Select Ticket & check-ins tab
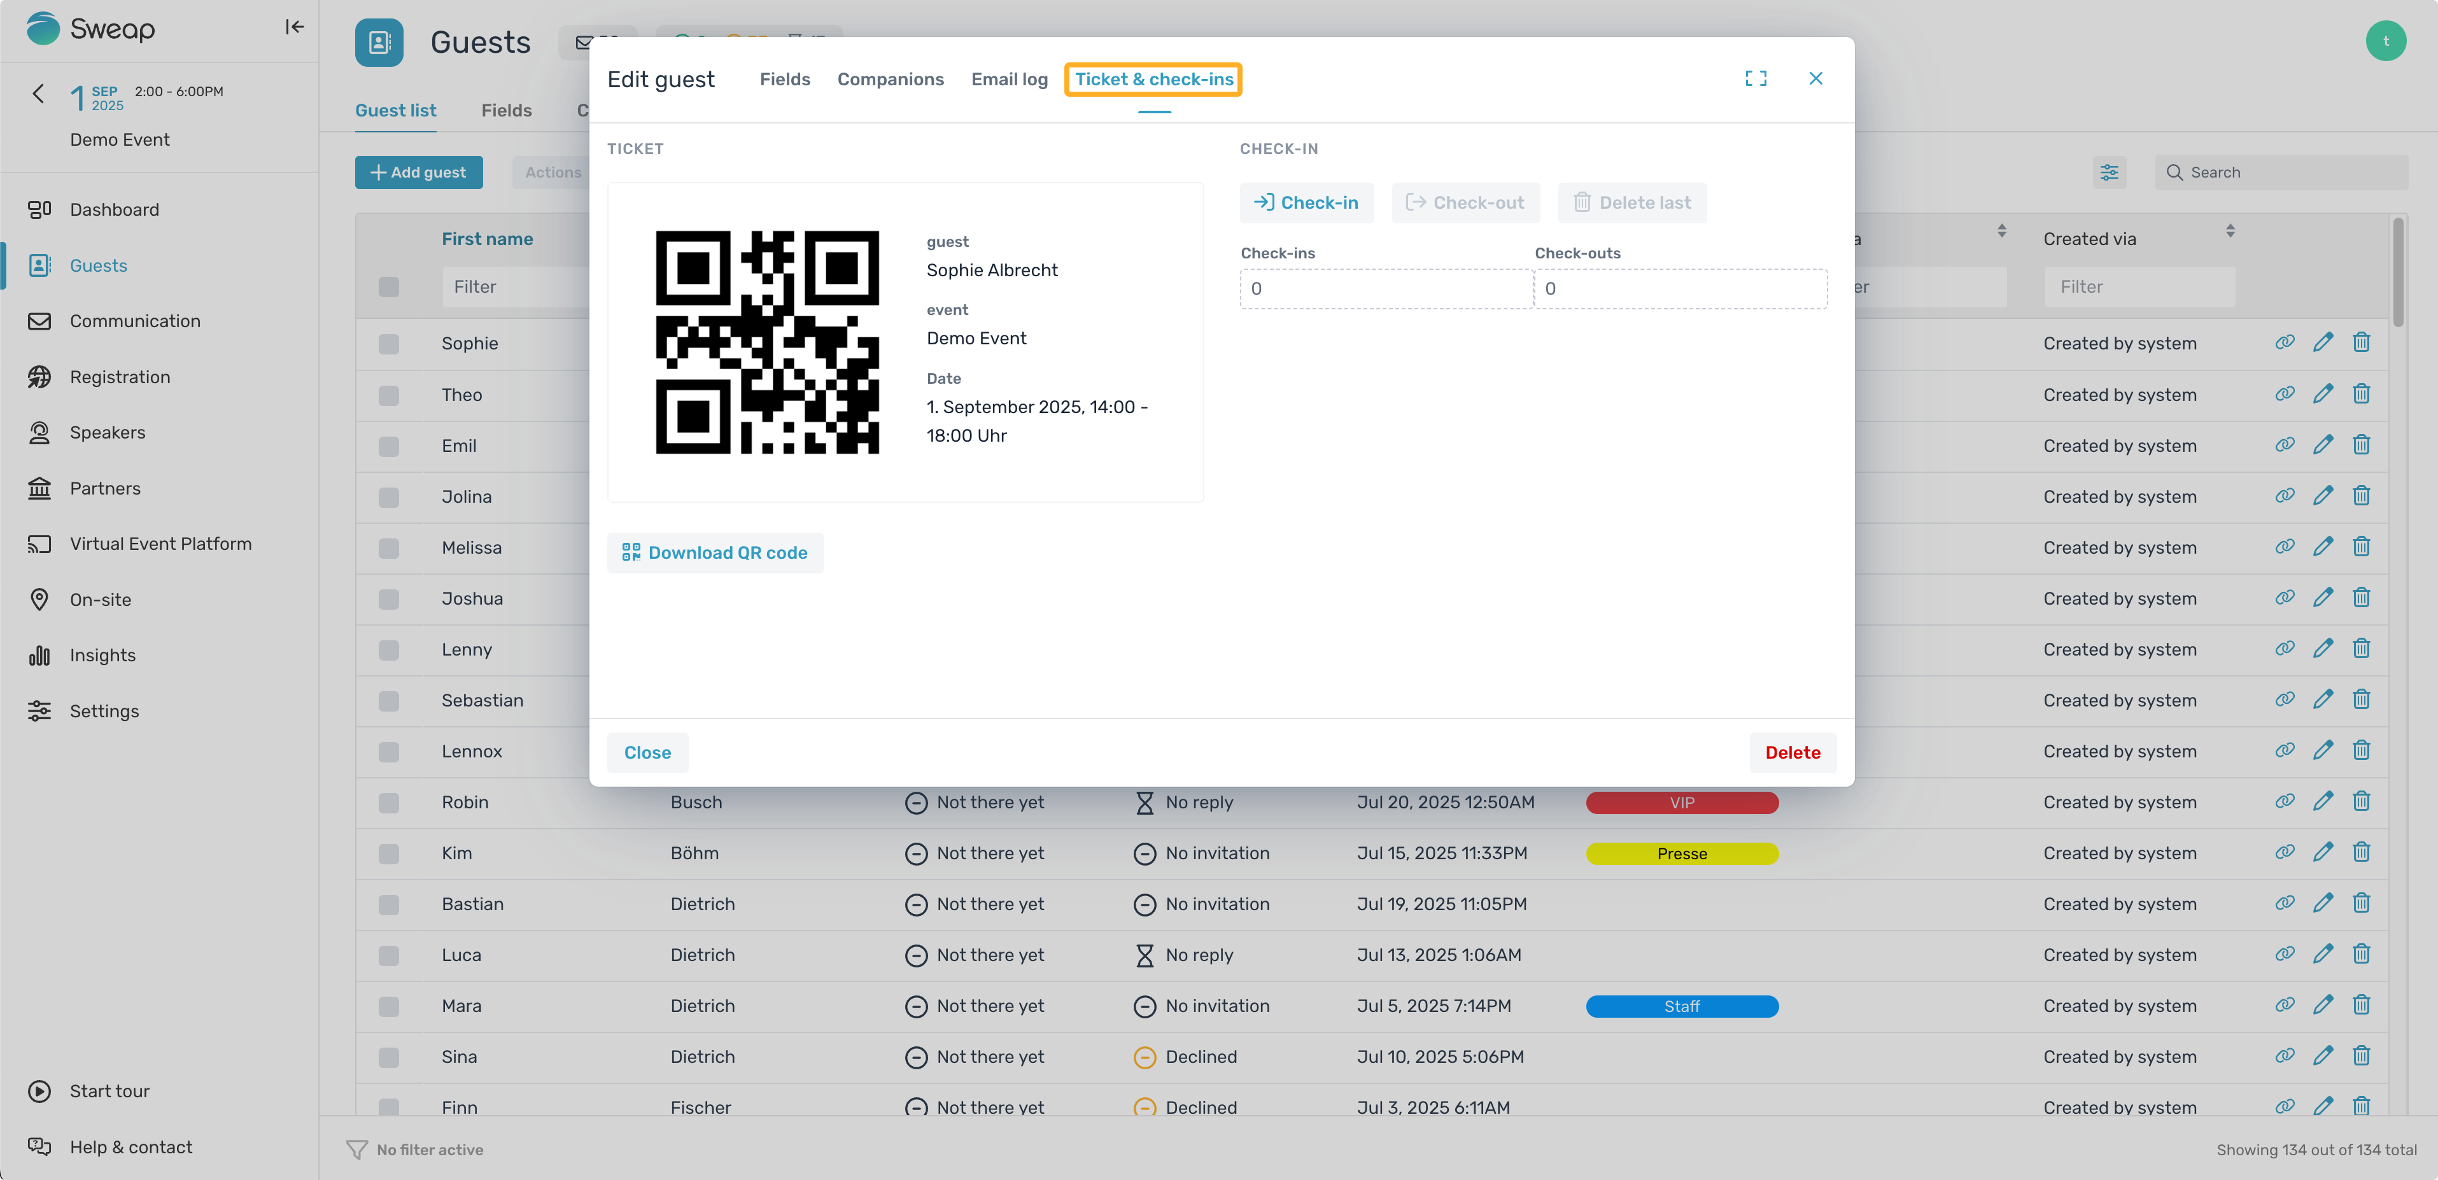Screen dimensions: 2438x1180 click(1153, 80)
